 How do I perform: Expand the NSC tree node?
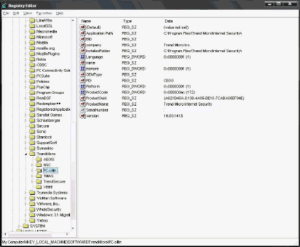32,165
